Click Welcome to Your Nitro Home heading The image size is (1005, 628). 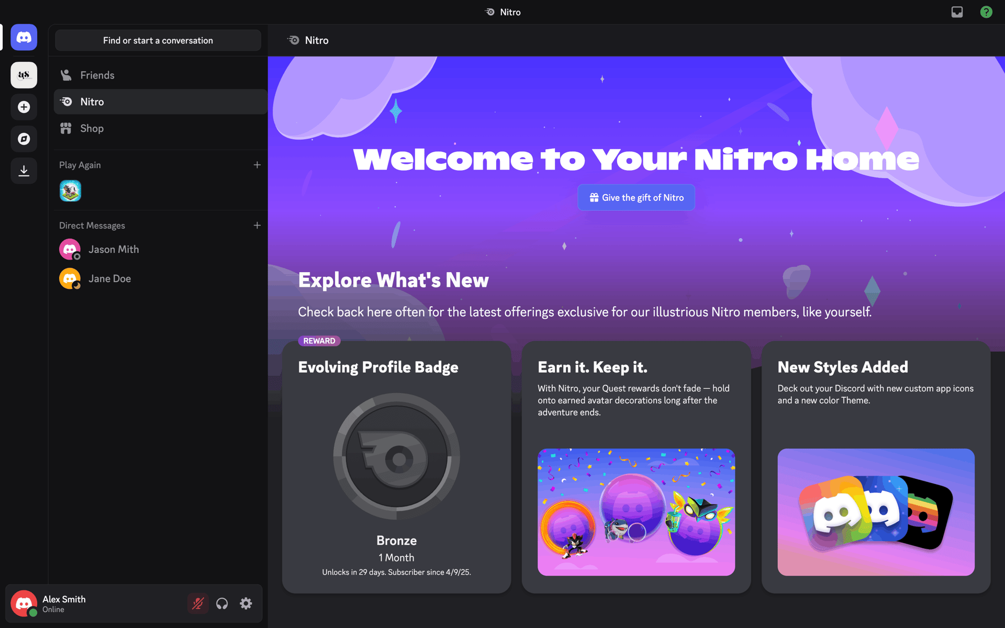tap(636, 159)
